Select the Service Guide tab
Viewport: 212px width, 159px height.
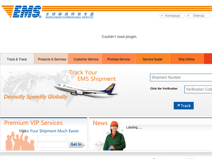pyautogui.click(x=153, y=59)
